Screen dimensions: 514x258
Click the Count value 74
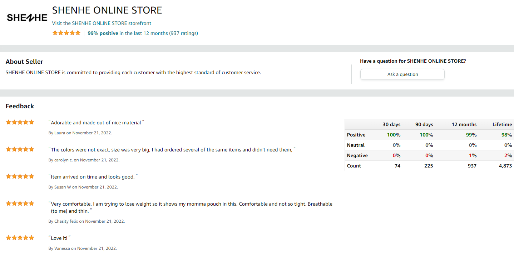[x=397, y=166]
